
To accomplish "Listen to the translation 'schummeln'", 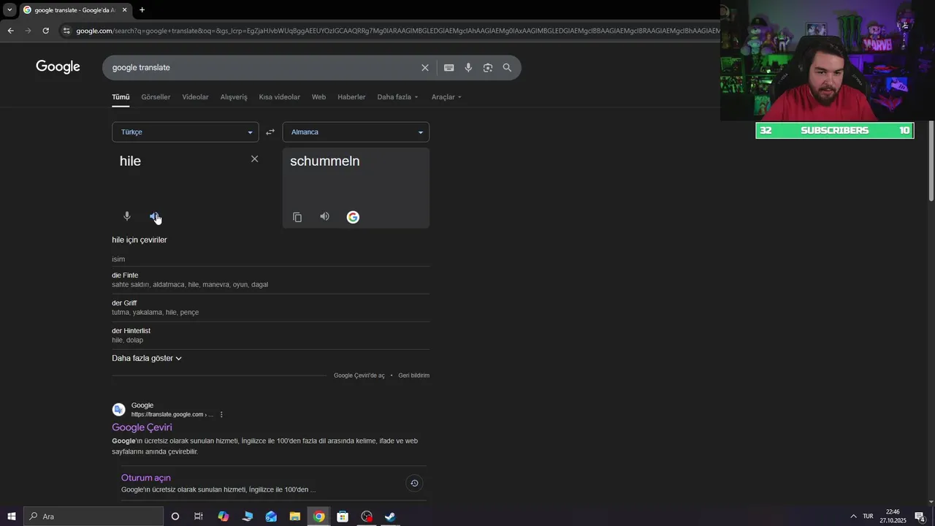I will (324, 216).
